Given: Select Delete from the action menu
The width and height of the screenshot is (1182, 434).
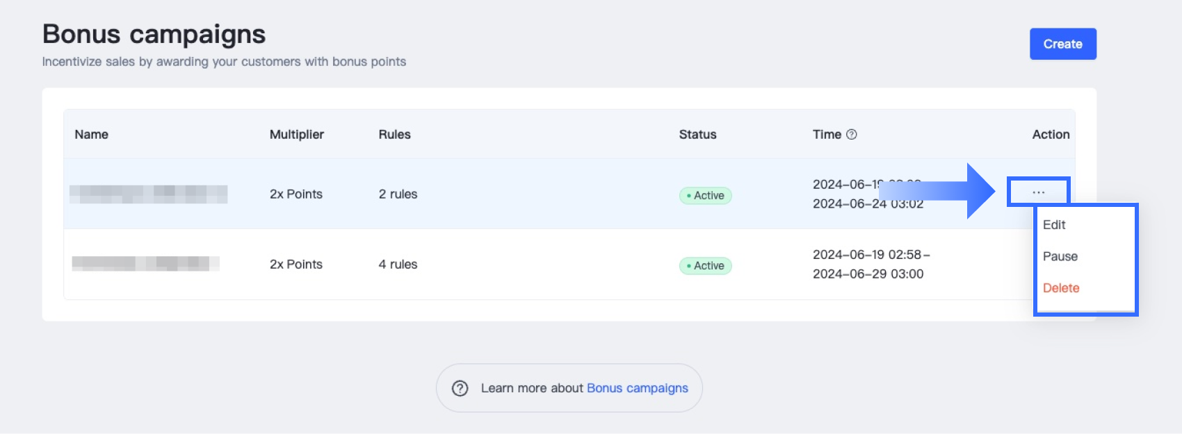Looking at the screenshot, I should 1060,288.
